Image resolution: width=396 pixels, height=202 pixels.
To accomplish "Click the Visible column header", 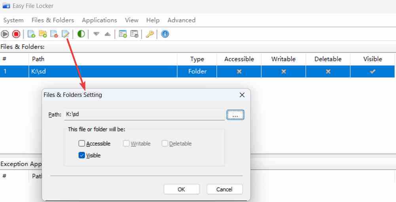I will coord(373,59).
